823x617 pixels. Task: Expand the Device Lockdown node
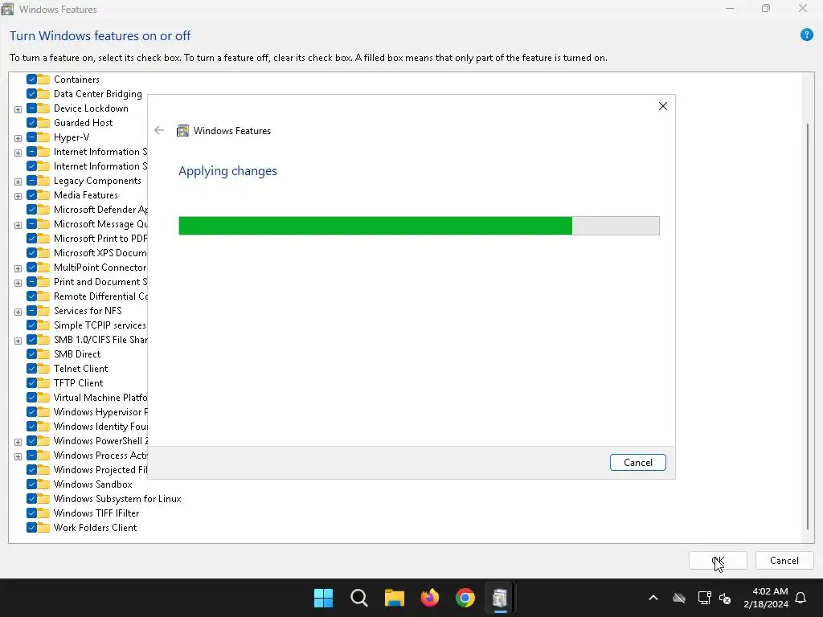tap(18, 109)
